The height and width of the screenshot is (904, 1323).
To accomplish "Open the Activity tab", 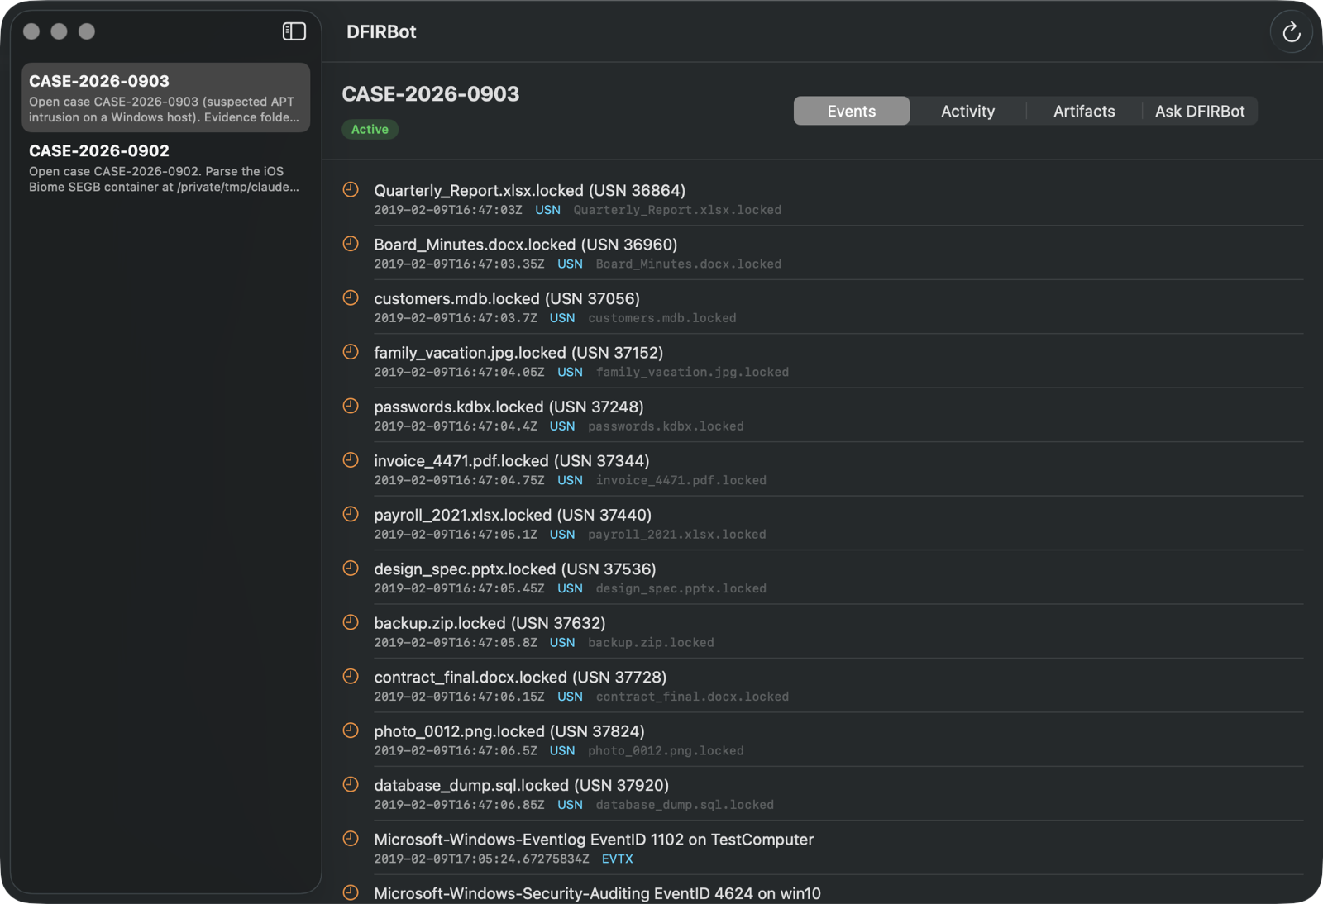I will 967,111.
